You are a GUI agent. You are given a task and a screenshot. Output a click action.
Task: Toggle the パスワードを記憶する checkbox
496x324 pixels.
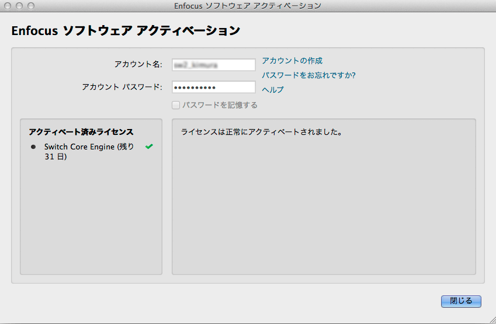176,105
